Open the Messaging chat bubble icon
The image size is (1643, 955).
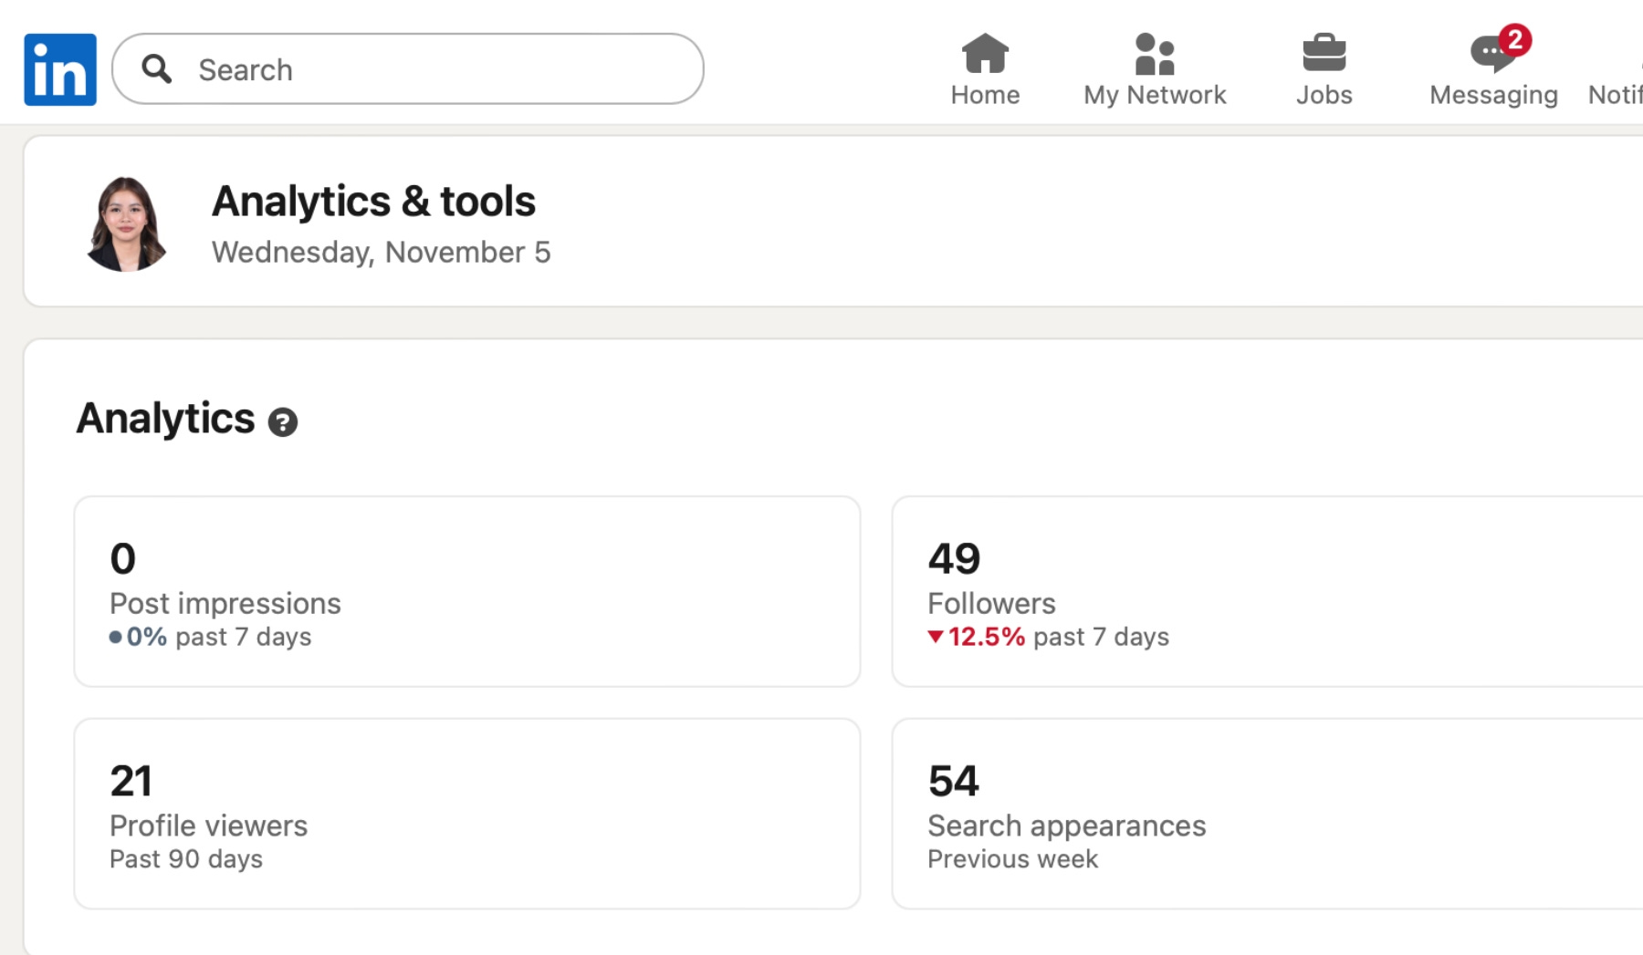1491,53
